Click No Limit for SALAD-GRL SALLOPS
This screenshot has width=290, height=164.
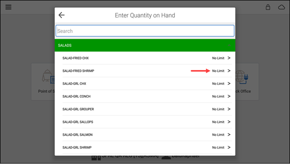pos(218,122)
